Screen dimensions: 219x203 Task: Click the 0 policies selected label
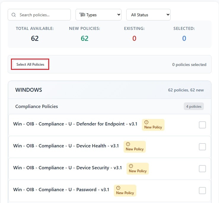coord(189,65)
